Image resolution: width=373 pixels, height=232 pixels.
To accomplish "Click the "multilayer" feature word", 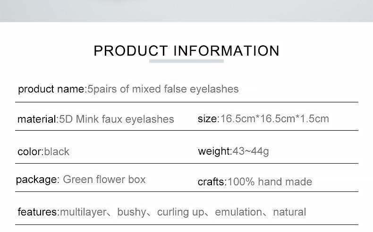I will pyautogui.click(x=83, y=212).
